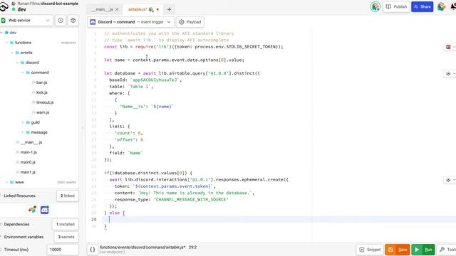Click the Environment variables label
Screen dimensions: 456x256
pos(24,237)
